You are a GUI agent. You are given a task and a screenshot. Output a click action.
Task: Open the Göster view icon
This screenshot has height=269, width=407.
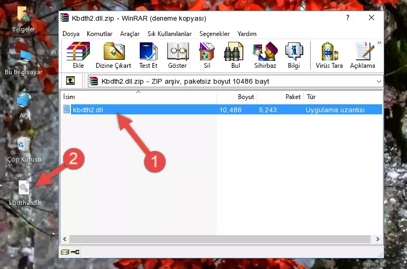(177, 55)
